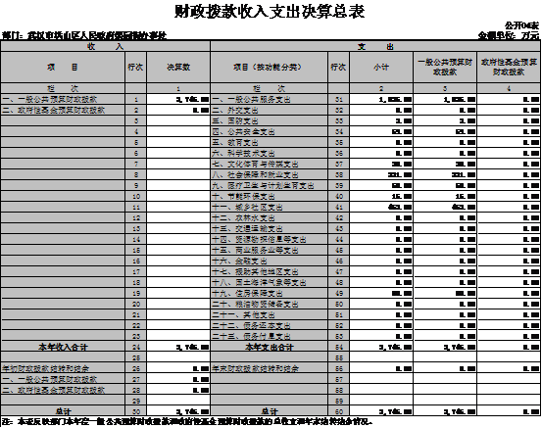Select the 十六、金融支出 cell
Screen dimensions: 542x428
click(x=269, y=261)
